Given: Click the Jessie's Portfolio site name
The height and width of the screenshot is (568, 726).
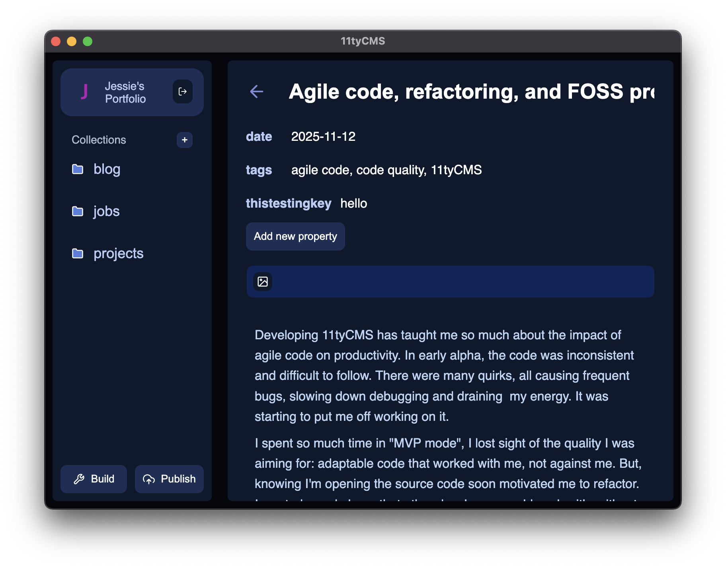Looking at the screenshot, I should 125,92.
